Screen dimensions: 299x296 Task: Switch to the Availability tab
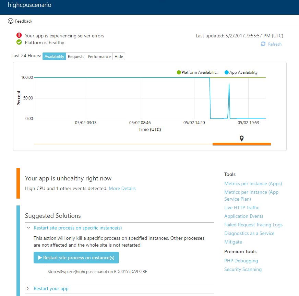pyautogui.click(x=54, y=57)
